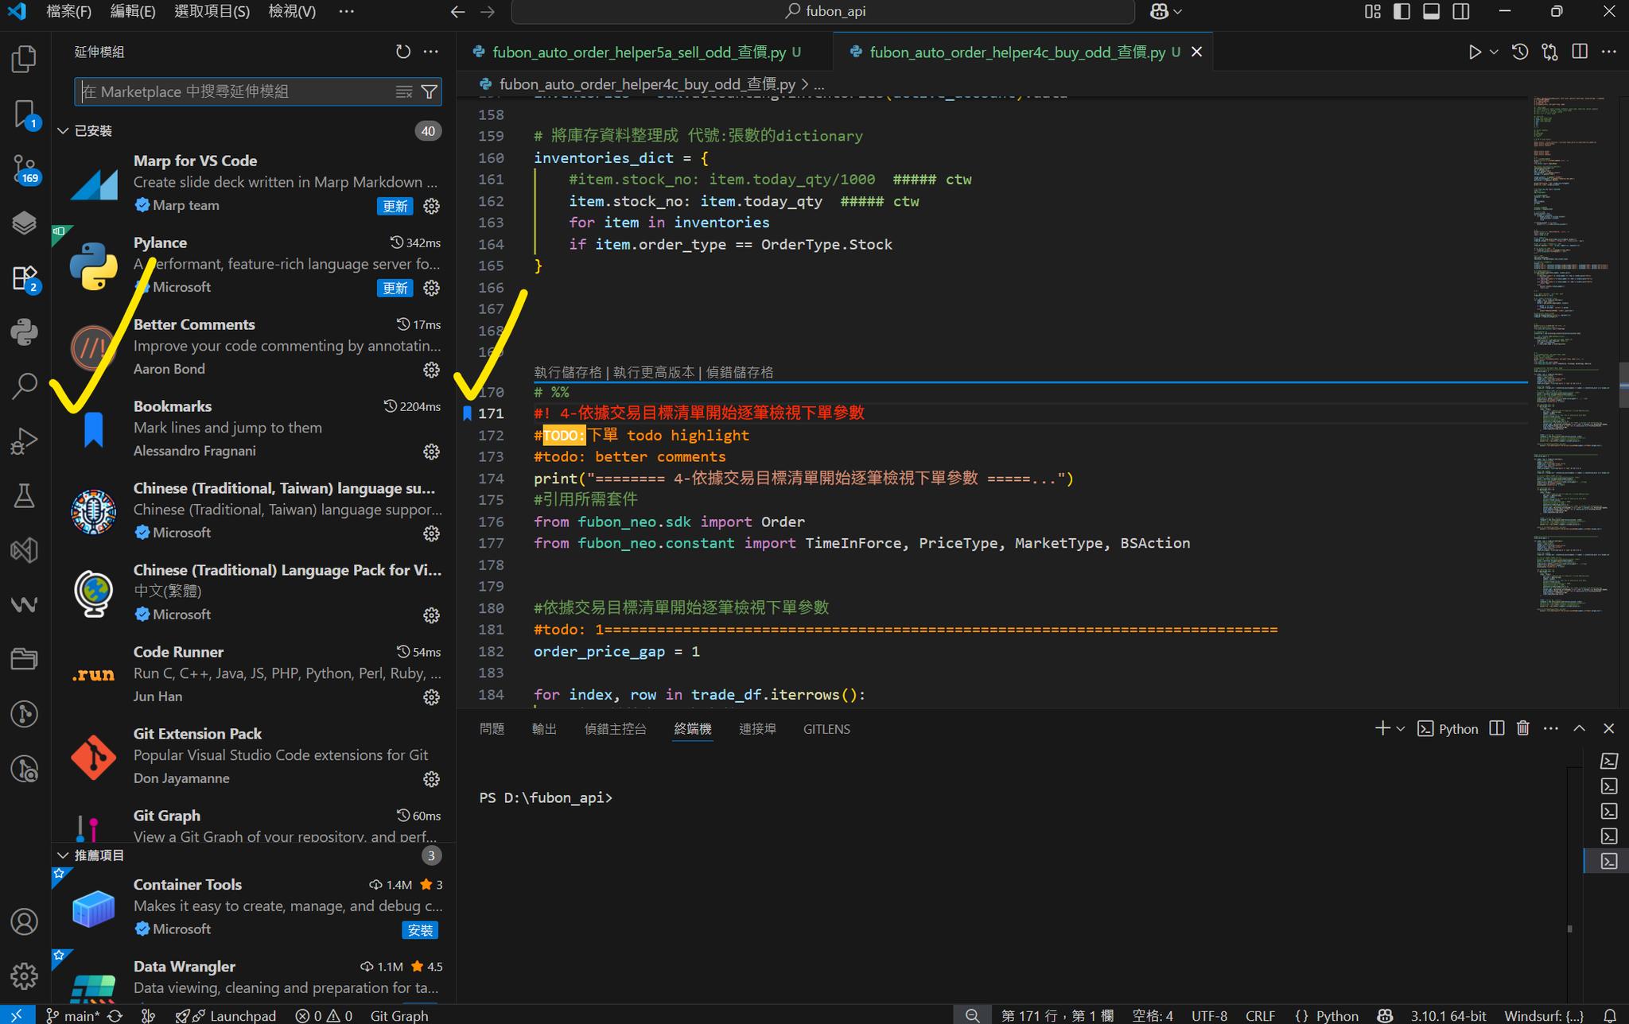Open Source Control view with 169 badge
The height and width of the screenshot is (1024, 1629).
pos(25,169)
